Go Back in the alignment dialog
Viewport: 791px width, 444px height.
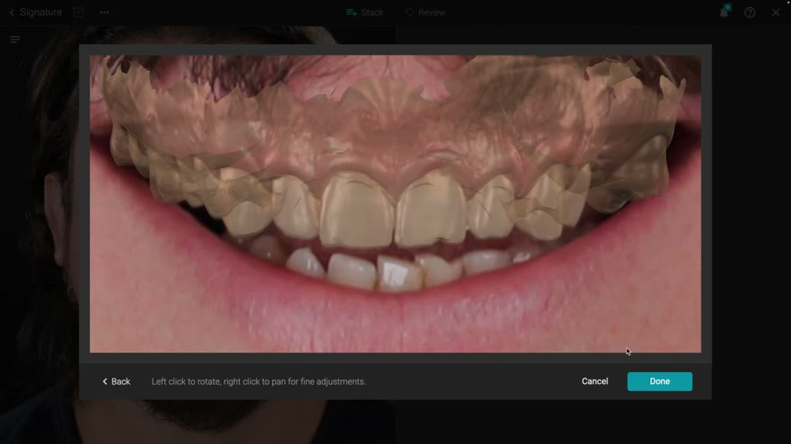(116, 382)
